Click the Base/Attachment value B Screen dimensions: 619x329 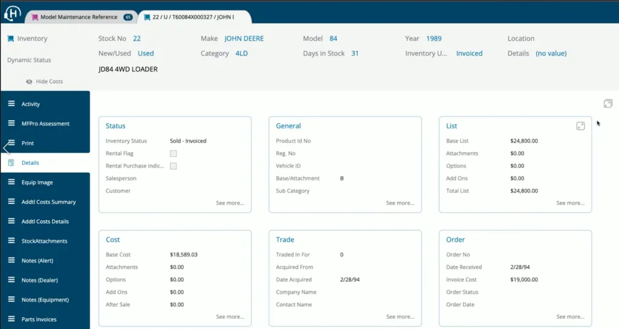point(342,179)
